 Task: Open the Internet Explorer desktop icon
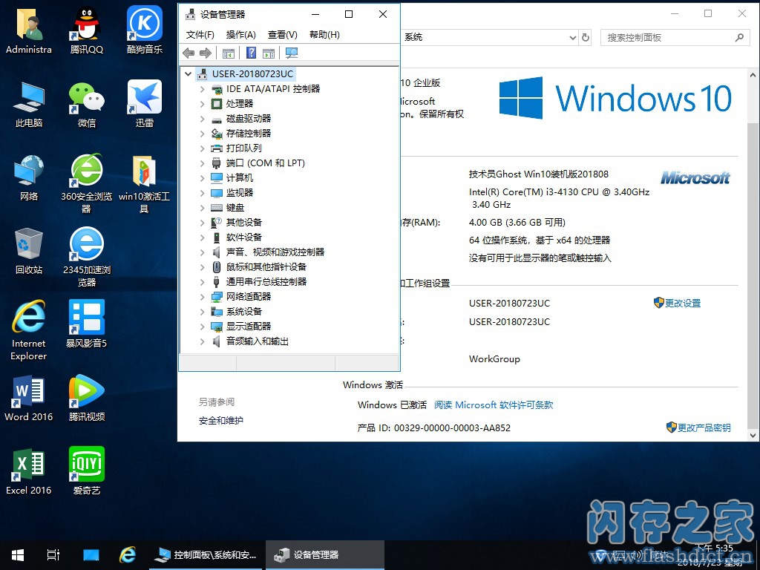coord(29,330)
